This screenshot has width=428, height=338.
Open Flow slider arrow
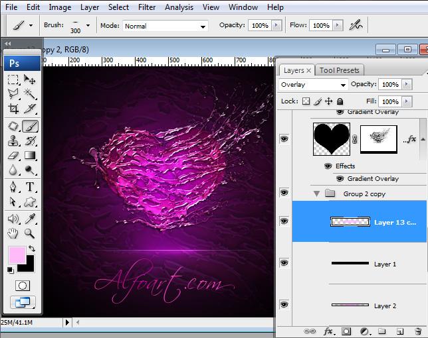pyautogui.click(x=338, y=25)
